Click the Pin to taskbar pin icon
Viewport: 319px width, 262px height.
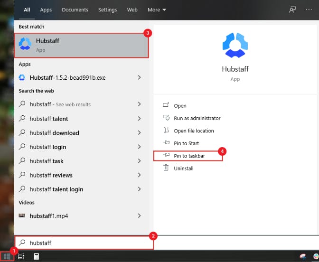(x=167, y=155)
